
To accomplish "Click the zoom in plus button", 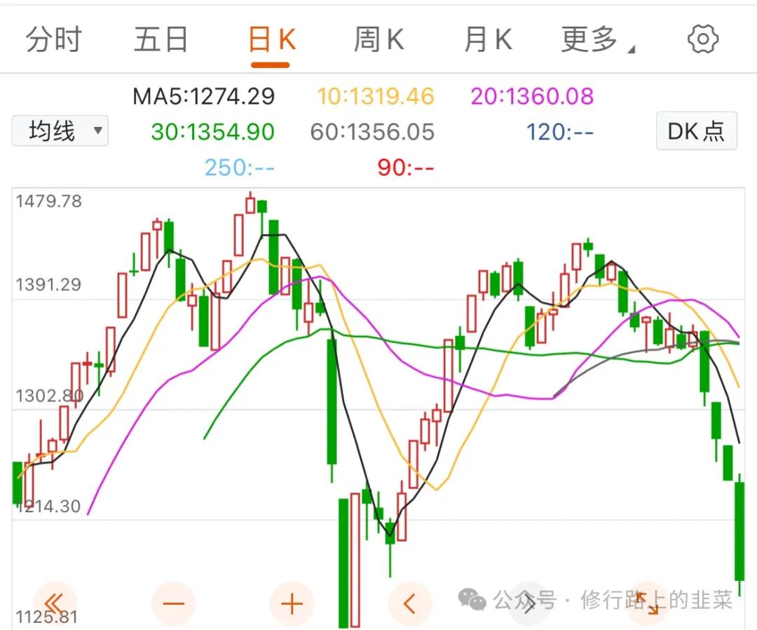I will [x=292, y=603].
